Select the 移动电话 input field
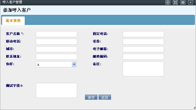 pyautogui.click(x=56, y=42)
